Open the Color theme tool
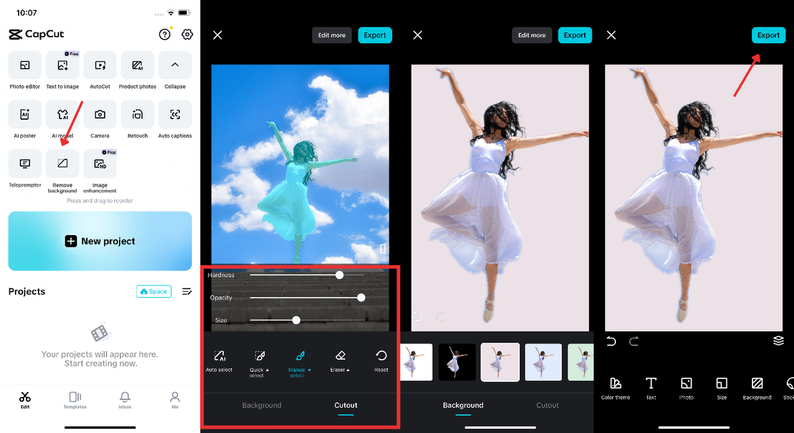 click(615, 388)
